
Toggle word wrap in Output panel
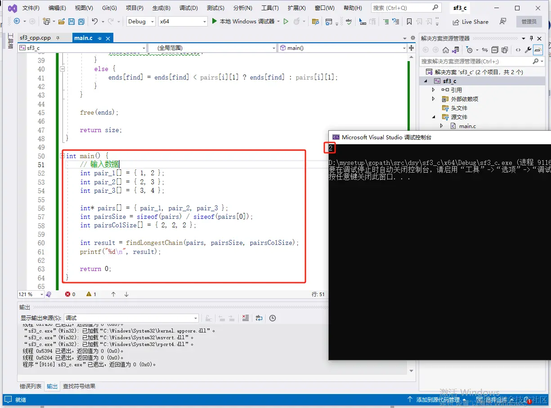pos(259,318)
